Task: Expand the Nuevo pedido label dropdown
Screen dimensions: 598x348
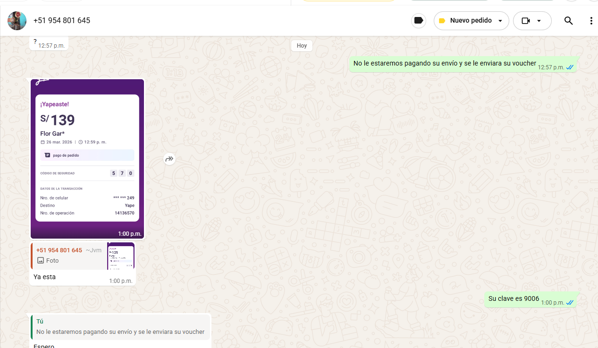Action: point(471,21)
